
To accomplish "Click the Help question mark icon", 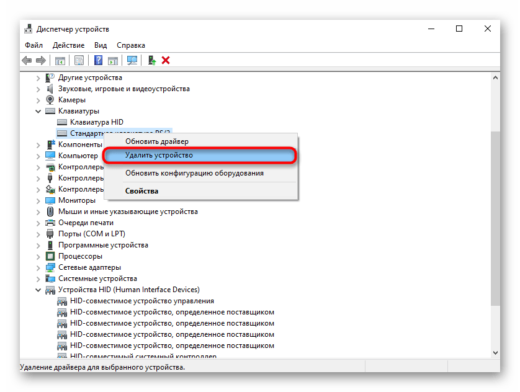I will 98,60.
